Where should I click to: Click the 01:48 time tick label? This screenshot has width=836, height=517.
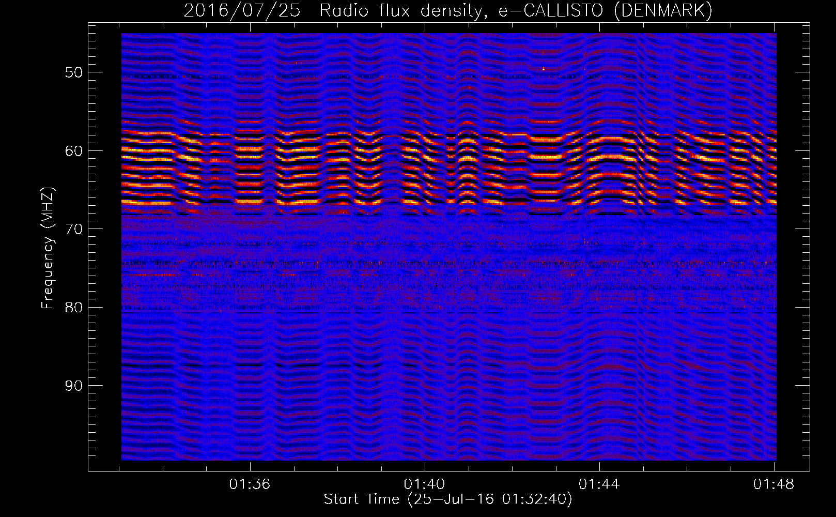[774, 484]
